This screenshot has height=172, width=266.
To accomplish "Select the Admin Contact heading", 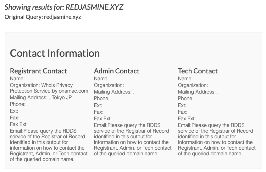I will coord(117,71).
